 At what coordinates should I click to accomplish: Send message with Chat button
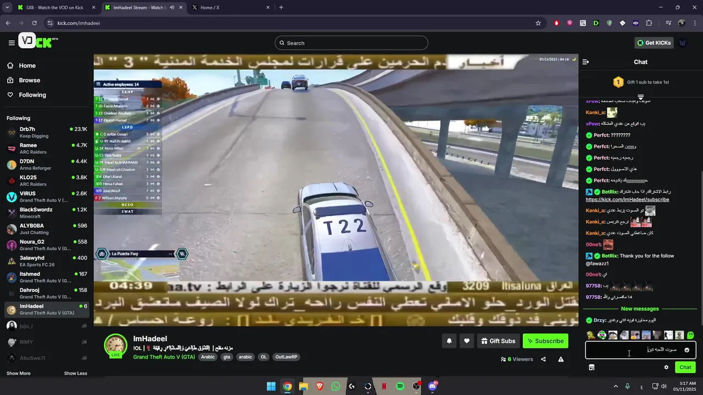click(685, 368)
